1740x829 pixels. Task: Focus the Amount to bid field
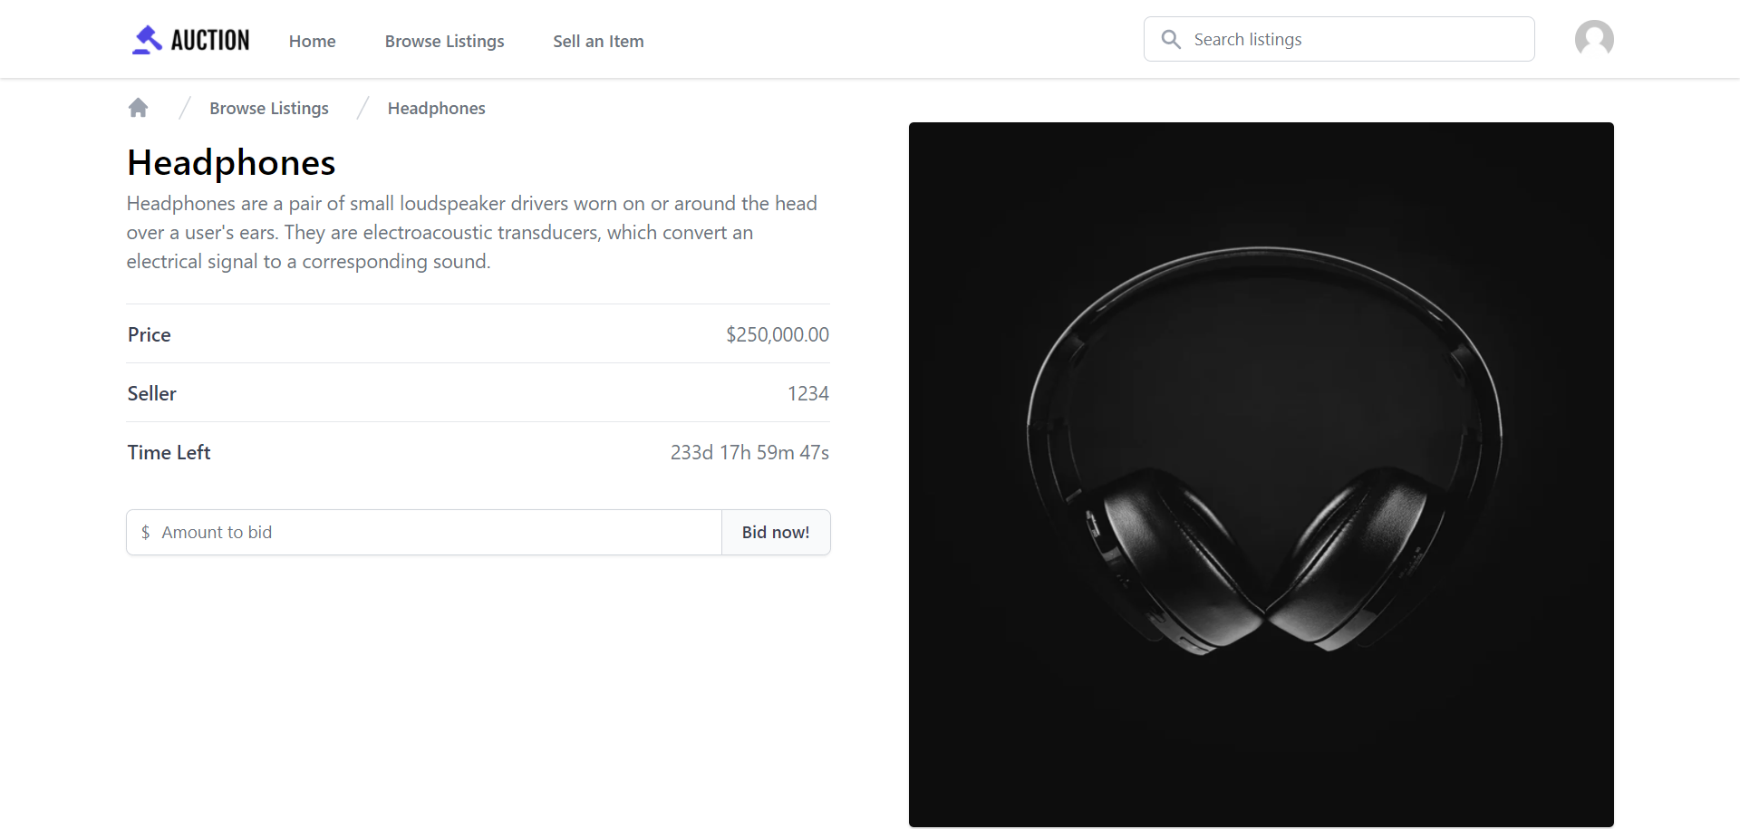pyautogui.click(x=435, y=533)
